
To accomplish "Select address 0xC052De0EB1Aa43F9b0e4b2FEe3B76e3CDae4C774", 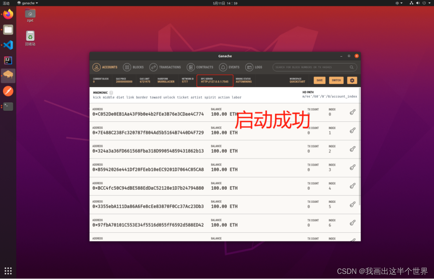I will pyautogui.click(x=148, y=114).
